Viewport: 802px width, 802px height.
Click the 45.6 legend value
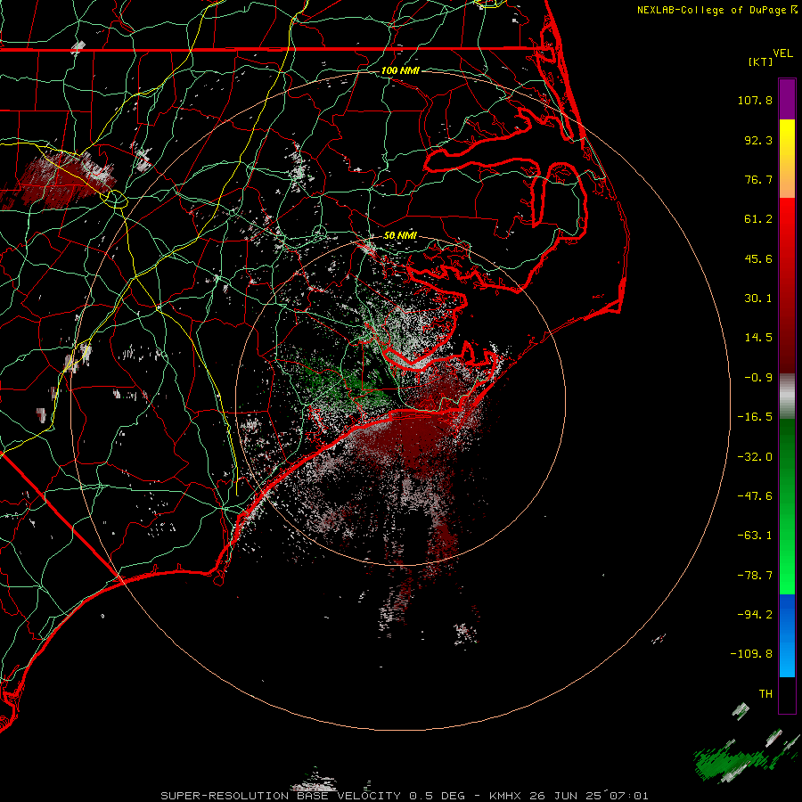pyautogui.click(x=758, y=258)
